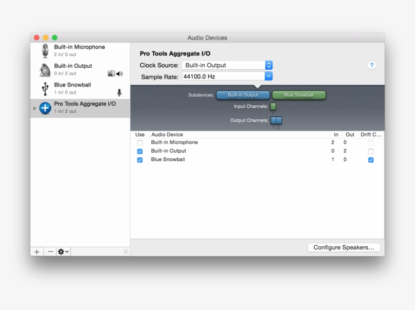Click the Built-in Output speaker device icon
The height and width of the screenshot is (310, 415).
pos(45,70)
